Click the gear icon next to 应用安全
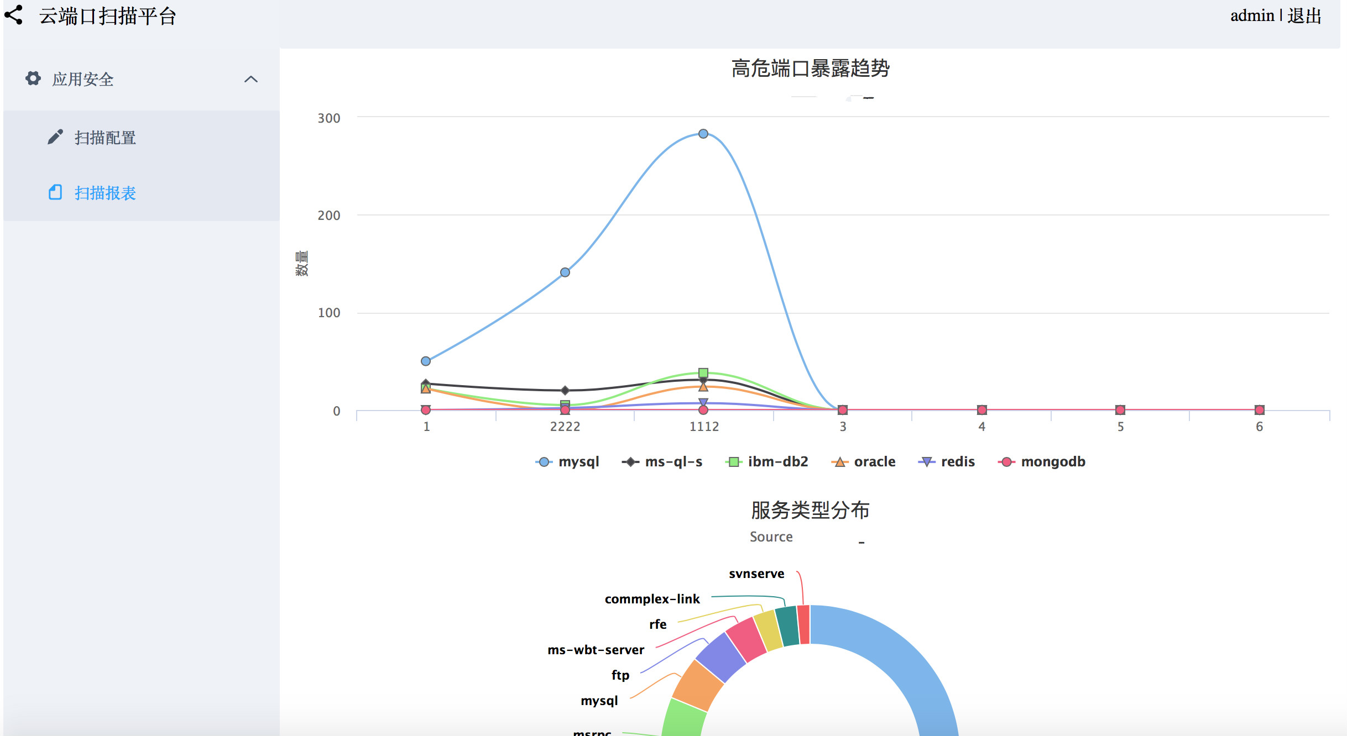 click(x=33, y=78)
